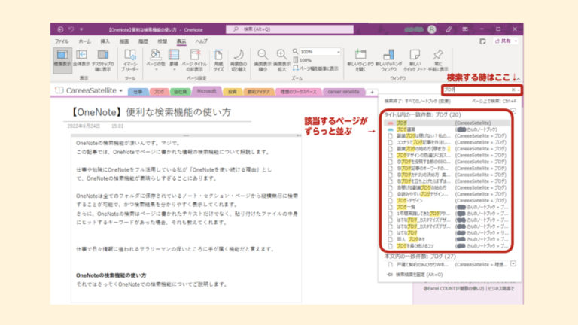Open the 校閲 ribbon tab
This screenshot has width=578, height=325.
163,41
